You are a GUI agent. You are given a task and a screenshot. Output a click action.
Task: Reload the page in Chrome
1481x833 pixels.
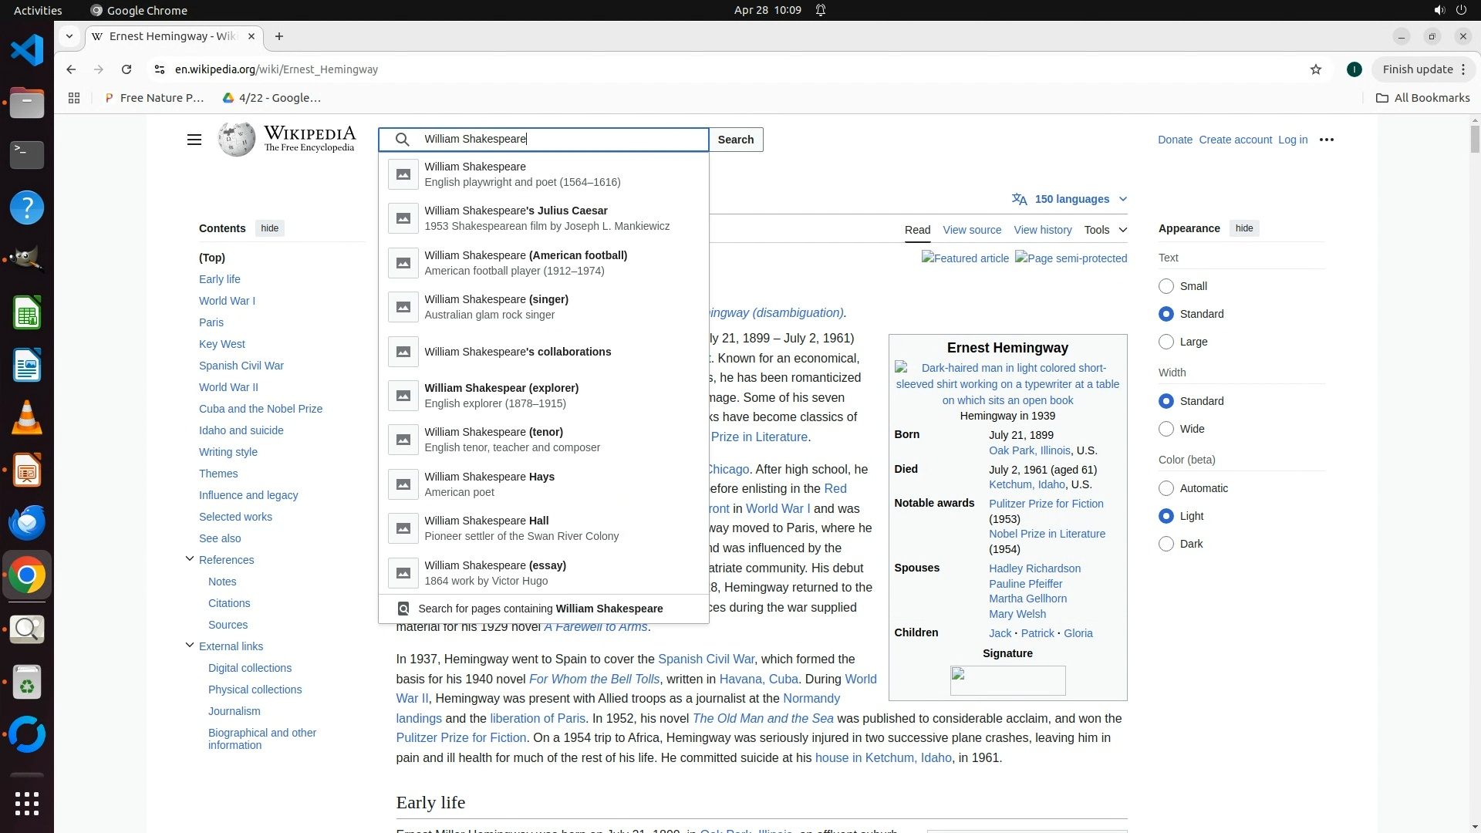(127, 69)
